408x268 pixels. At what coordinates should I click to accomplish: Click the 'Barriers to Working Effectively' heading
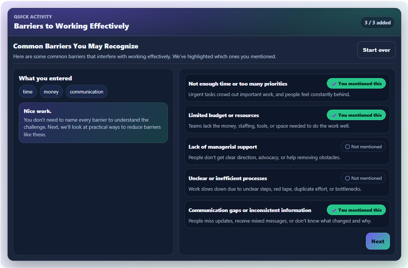(x=71, y=26)
